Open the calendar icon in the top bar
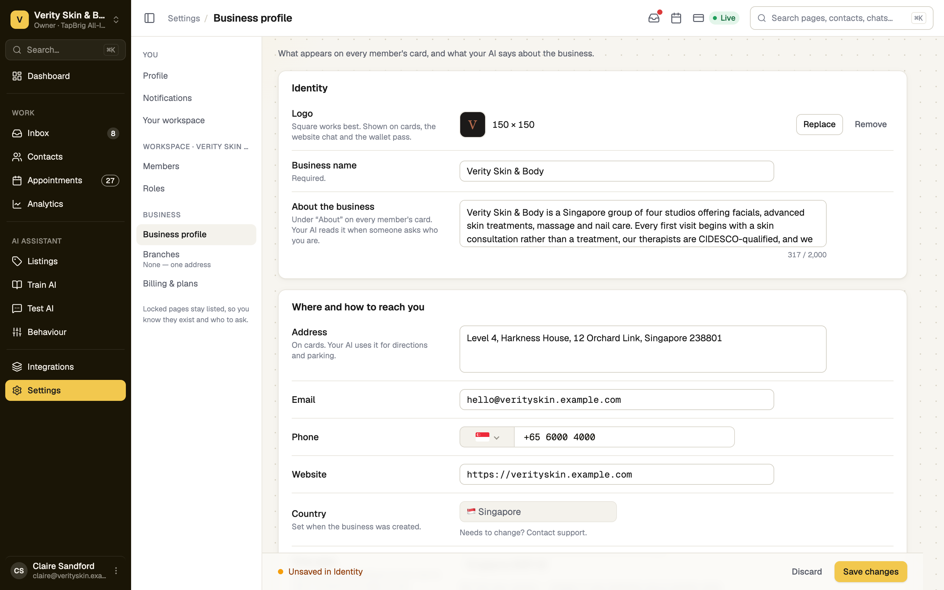 point(676,18)
